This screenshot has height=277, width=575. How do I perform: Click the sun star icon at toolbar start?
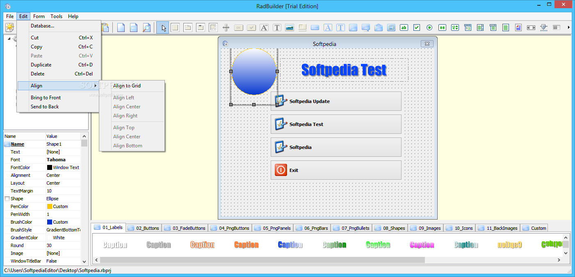(x=9, y=27)
